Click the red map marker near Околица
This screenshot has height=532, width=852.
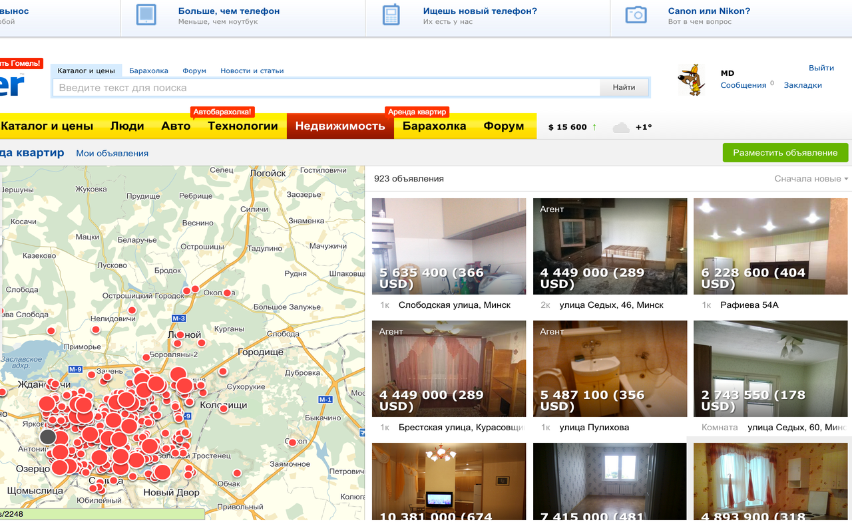(x=227, y=293)
